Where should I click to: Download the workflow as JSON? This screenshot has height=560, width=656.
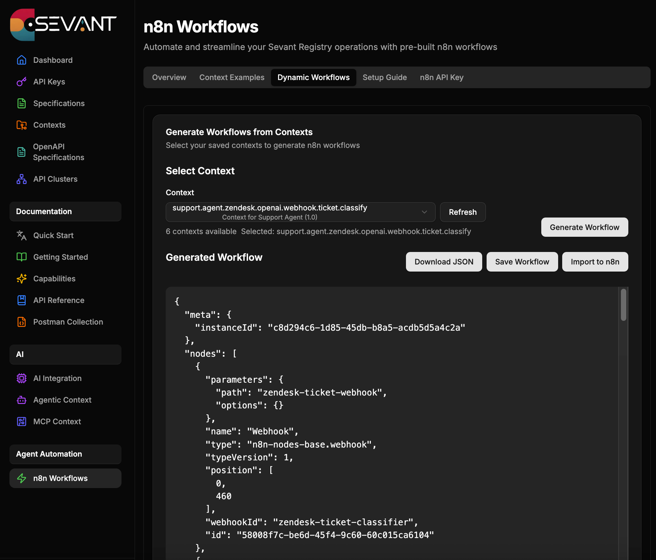pos(444,262)
